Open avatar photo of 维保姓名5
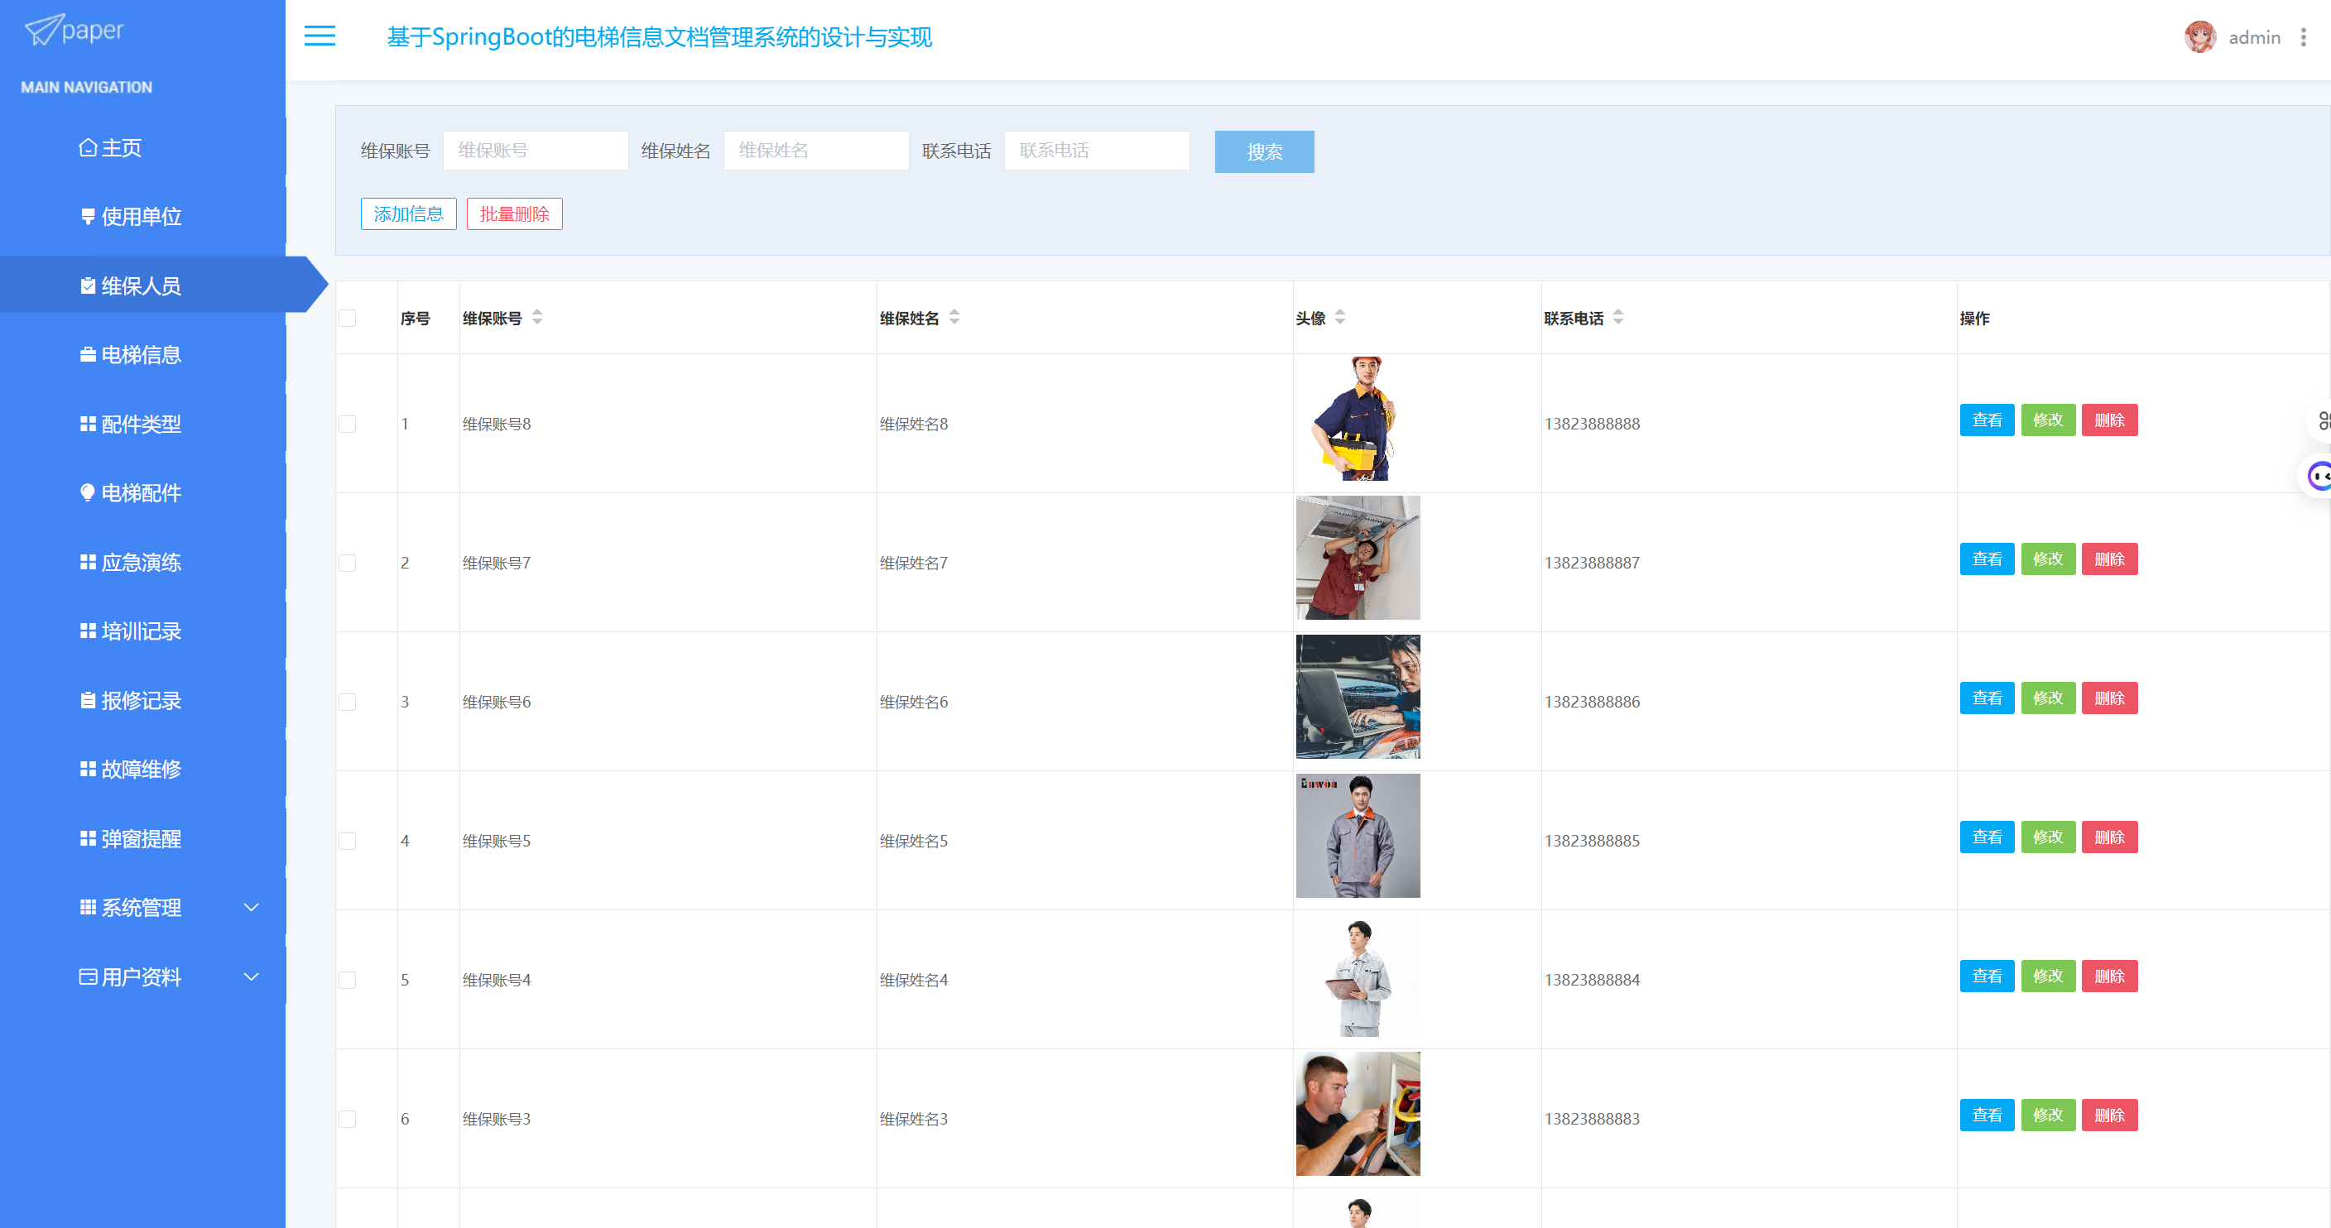 click(x=1358, y=836)
